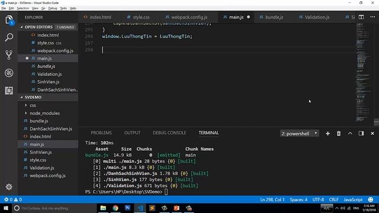The width and height of the screenshot is (379, 213).
Task: Open the Explorer view in activity bar
Action: tap(9, 20)
